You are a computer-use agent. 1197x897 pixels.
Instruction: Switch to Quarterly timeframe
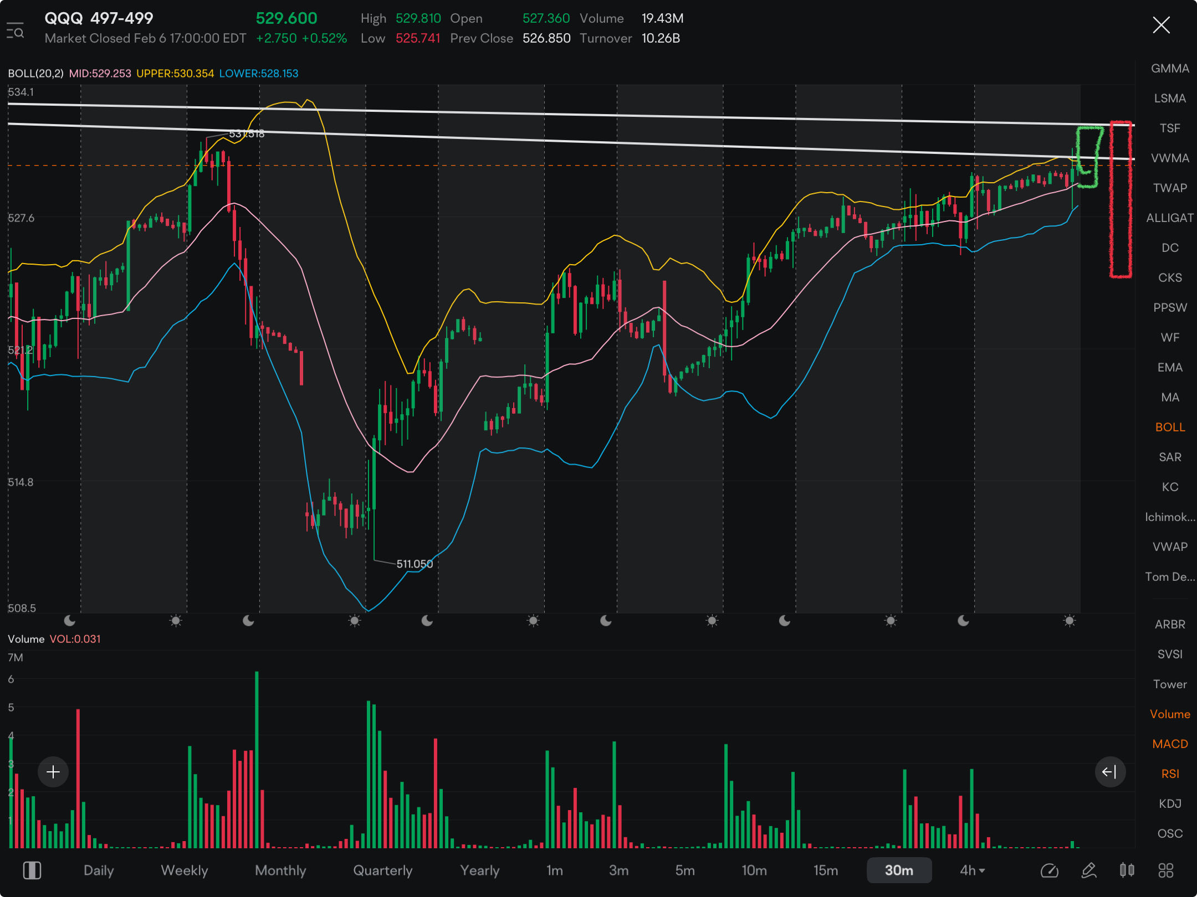(383, 870)
